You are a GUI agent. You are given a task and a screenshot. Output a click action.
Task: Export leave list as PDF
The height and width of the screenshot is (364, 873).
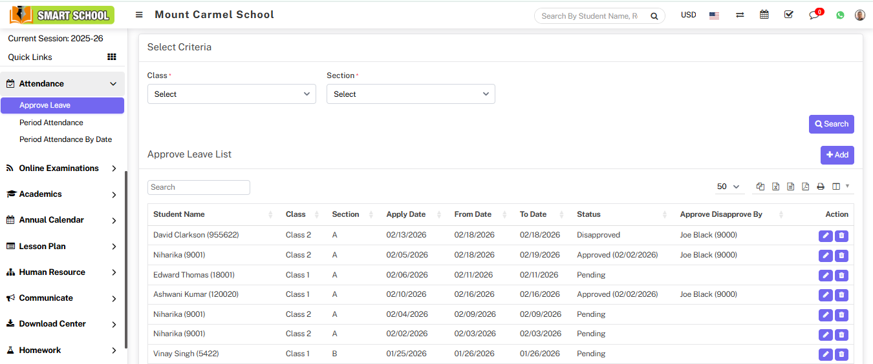pyautogui.click(x=805, y=187)
